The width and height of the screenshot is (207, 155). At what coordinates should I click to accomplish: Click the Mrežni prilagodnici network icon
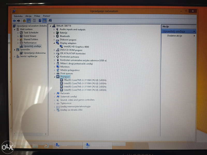coord(58,70)
